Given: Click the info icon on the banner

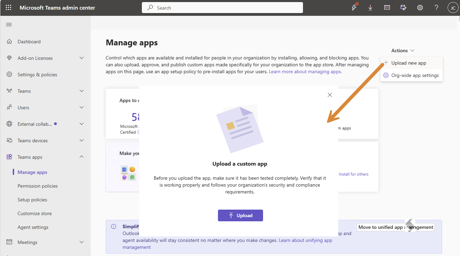Looking at the screenshot, I should pyautogui.click(x=114, y=226).
